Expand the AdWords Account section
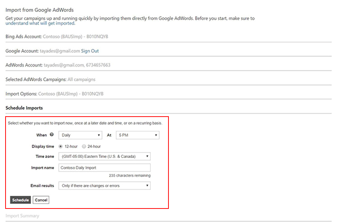Screen dimensions: 361x224 click(x=168, y=65)
